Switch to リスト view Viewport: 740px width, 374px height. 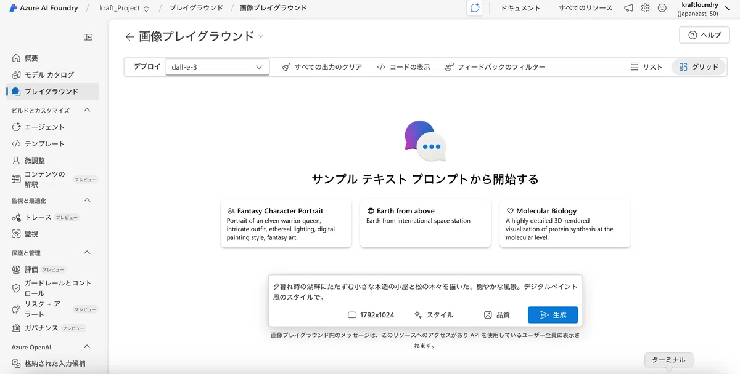tap(646, 67)
